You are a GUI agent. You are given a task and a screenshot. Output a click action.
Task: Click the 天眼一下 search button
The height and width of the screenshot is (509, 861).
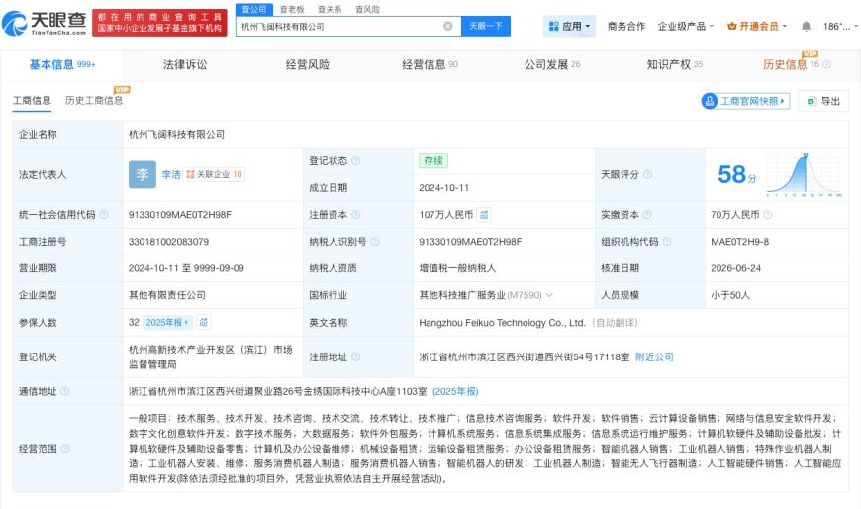click(485, 26)
